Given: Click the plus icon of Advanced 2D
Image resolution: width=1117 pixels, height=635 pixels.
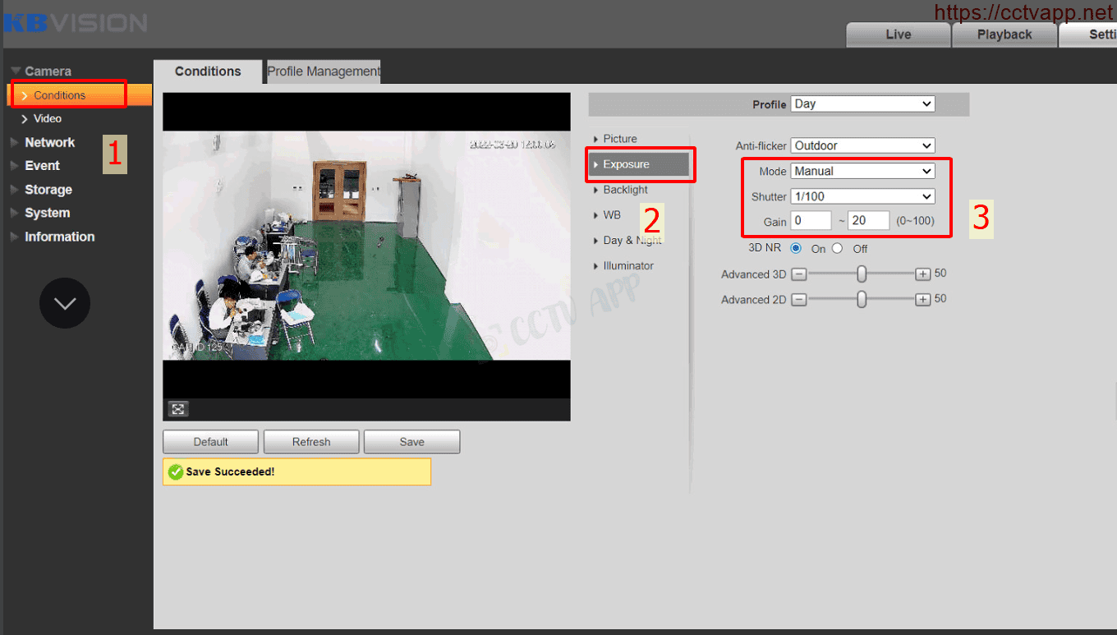Looking at the screenshot, I should 923,300.
